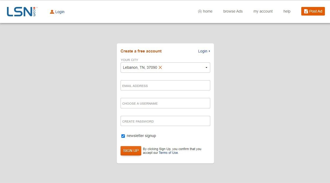The image size is (330, 183).
Task: Open the Login link in the signup card
Action: pyautogui.click(x=203, y=51)
